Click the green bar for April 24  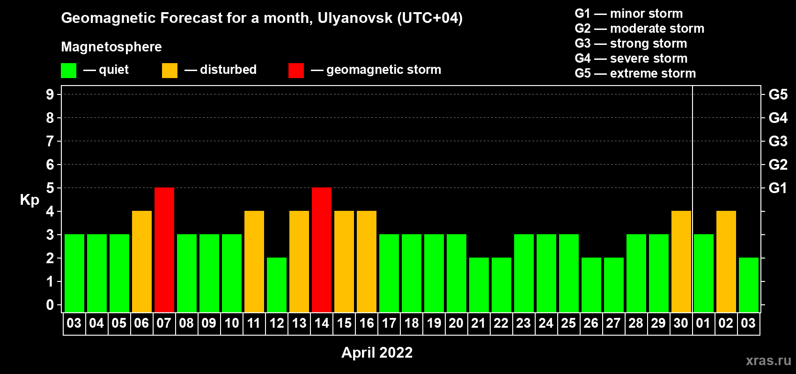[546, 273]
